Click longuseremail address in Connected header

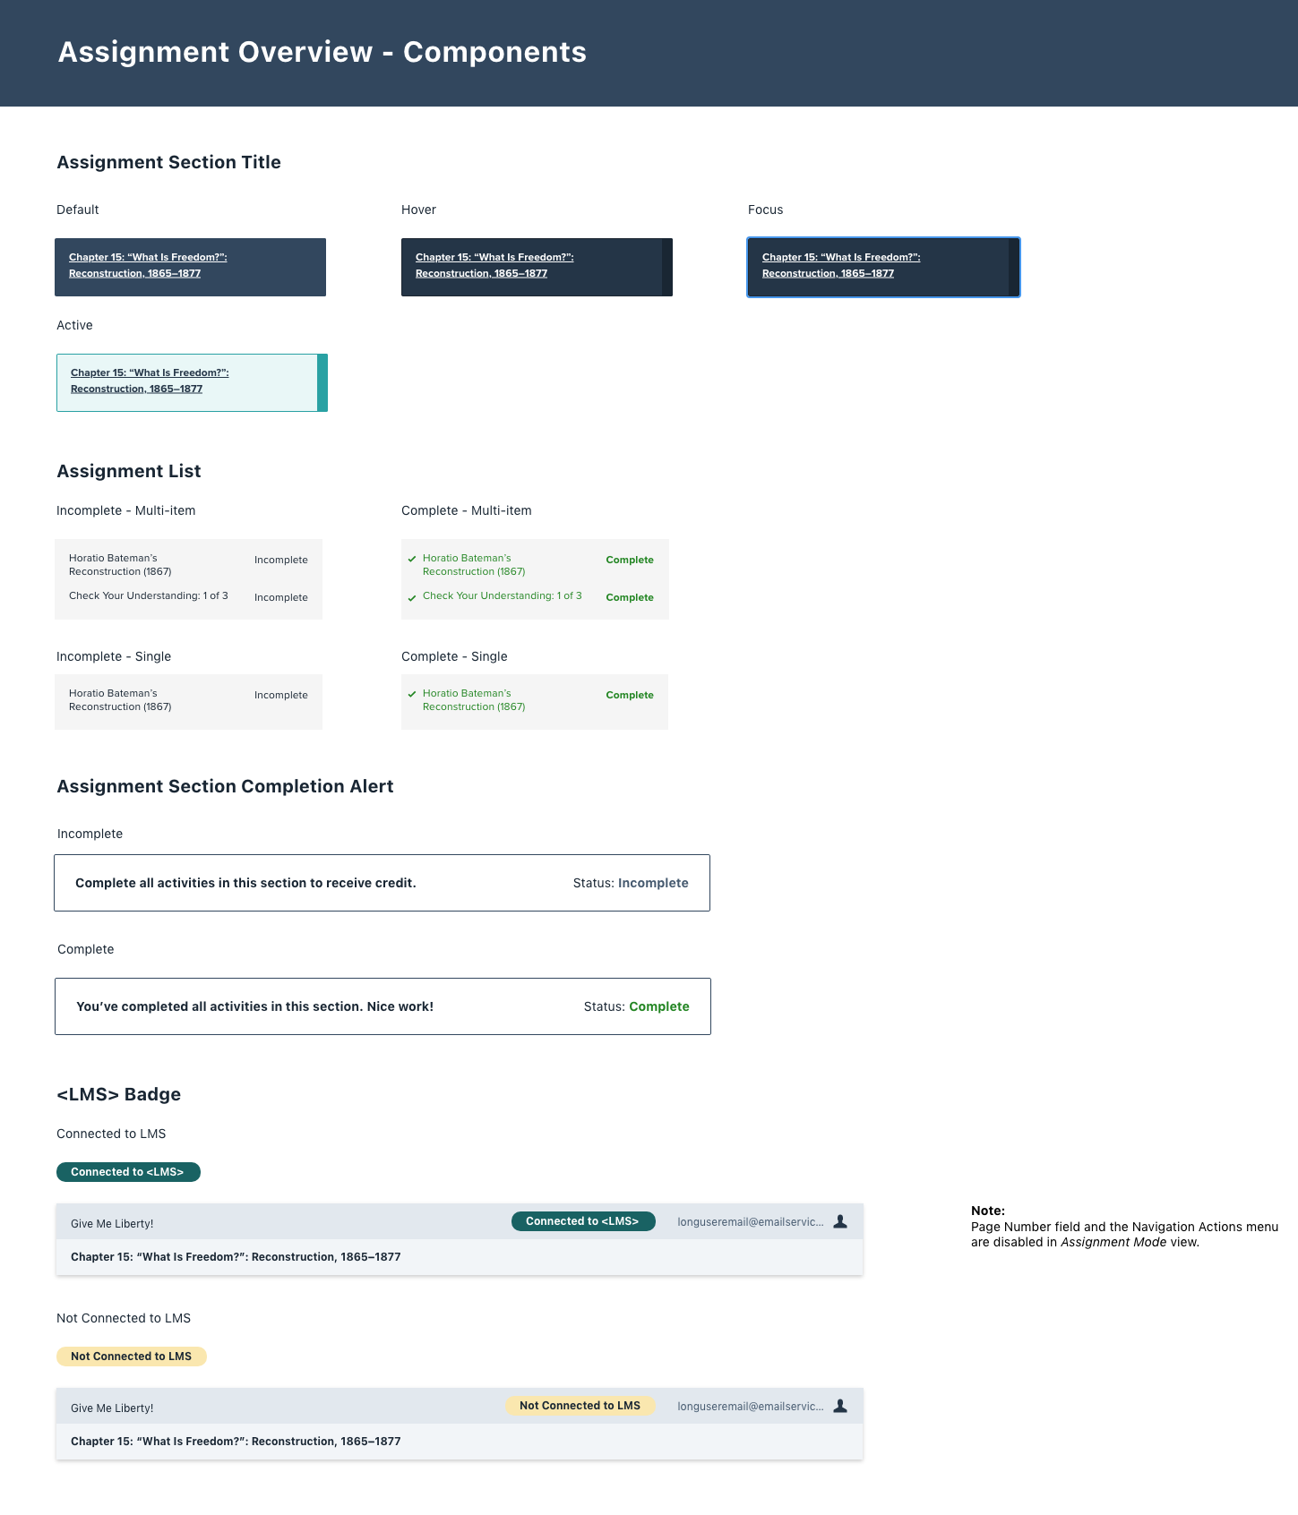(x=751, y=1221)
